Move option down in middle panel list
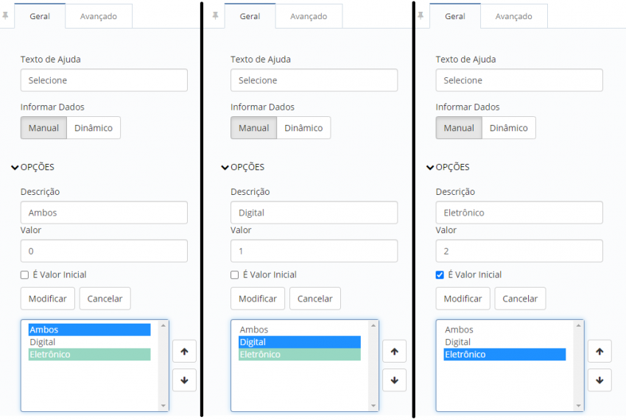The width and height of the screenshot is (626, 420). pyautogui.click(x=394, y=380)
